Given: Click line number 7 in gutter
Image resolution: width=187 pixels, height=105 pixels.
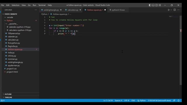Looking at the screenshot, I should (45, 34).
